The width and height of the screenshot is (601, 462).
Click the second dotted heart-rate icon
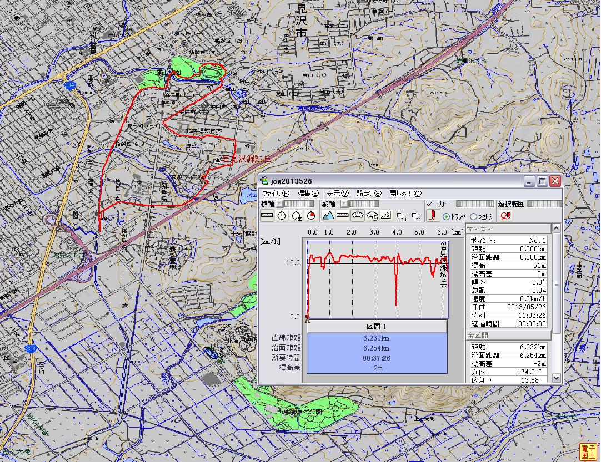(x=416, y=216)
